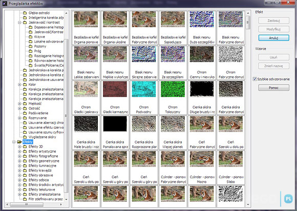Click the open Efekty folder icon
Screen dimensions: 297x211
[19, 142]
